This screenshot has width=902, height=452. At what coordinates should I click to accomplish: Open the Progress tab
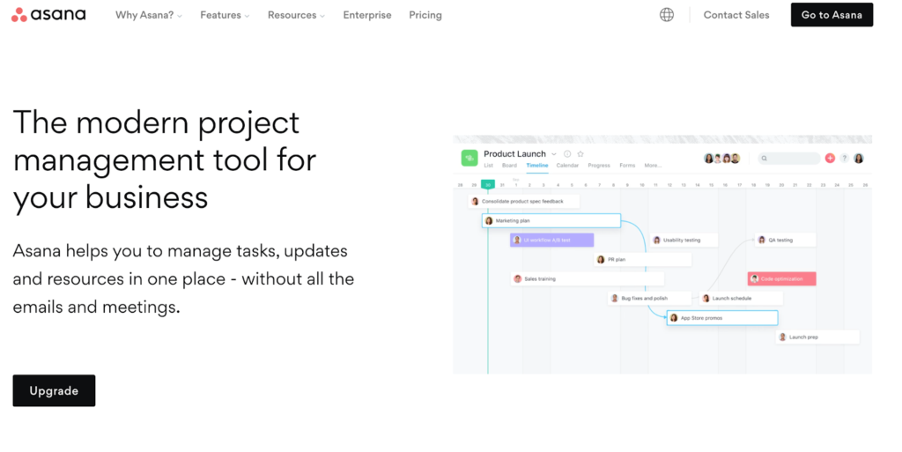pos(599,165)
